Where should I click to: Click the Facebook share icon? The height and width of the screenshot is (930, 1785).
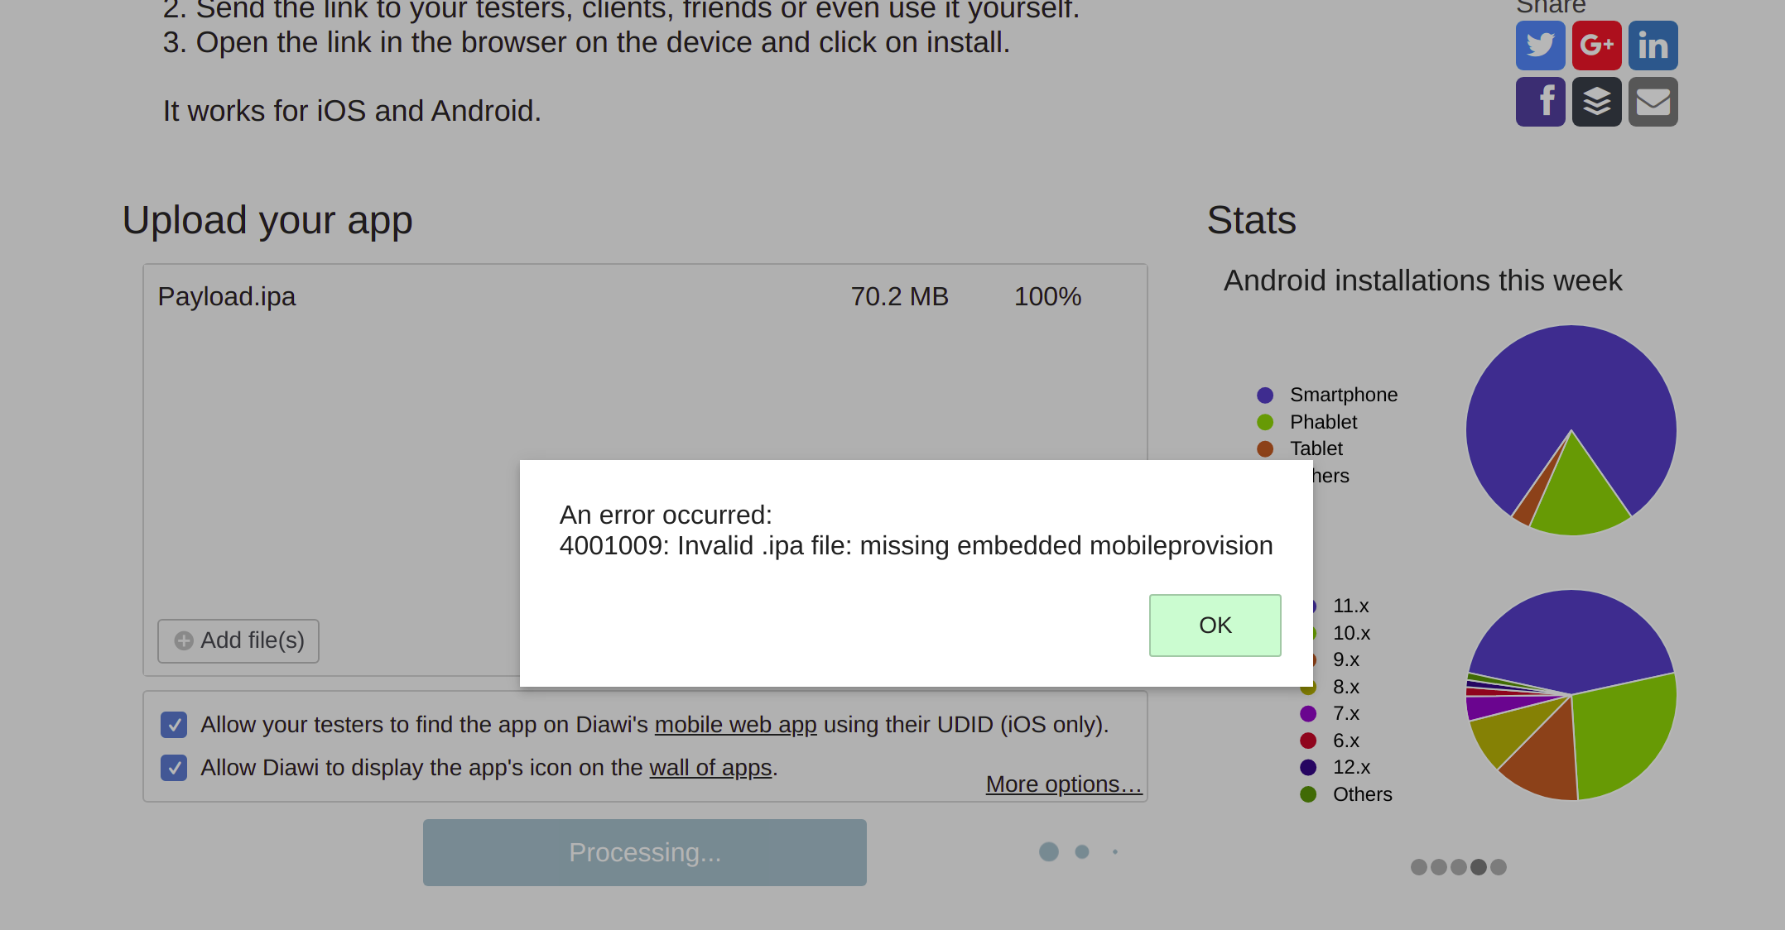click(1540, 102)
